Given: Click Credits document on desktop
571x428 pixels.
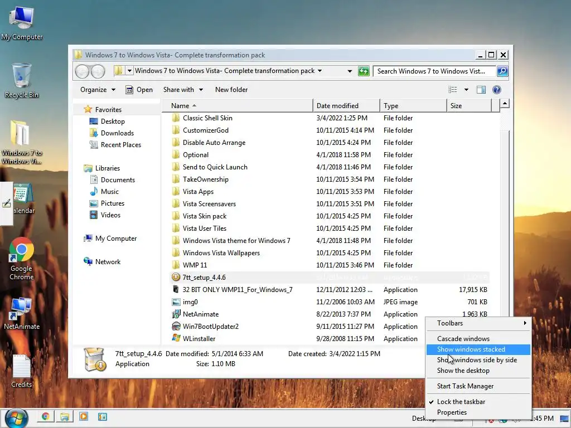Looking at the screenshot, I should coord(22,371).
